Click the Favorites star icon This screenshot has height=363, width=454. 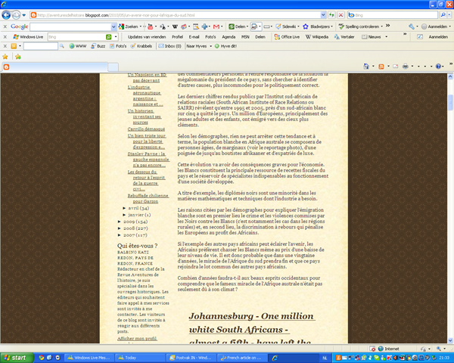[x=5, y=57]
